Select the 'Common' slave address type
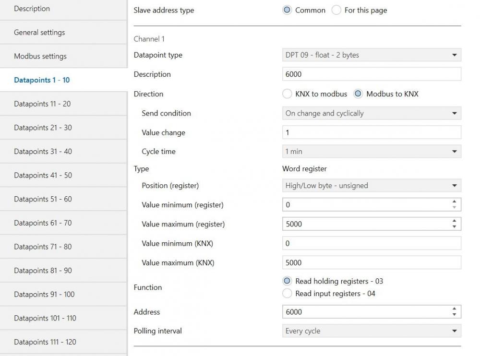 click(x=287, y=10)
